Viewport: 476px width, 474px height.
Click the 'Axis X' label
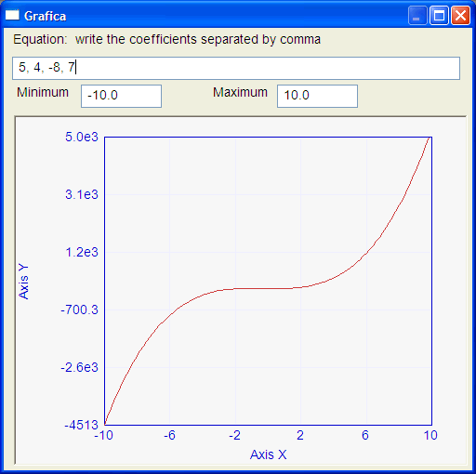pyautogui.click(x=269, y=454)
